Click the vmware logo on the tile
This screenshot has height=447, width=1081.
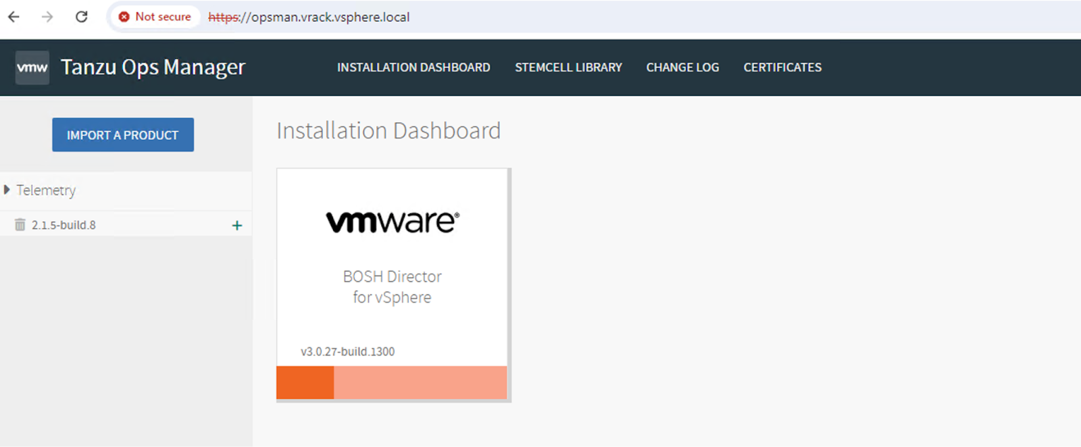[393, 221]
